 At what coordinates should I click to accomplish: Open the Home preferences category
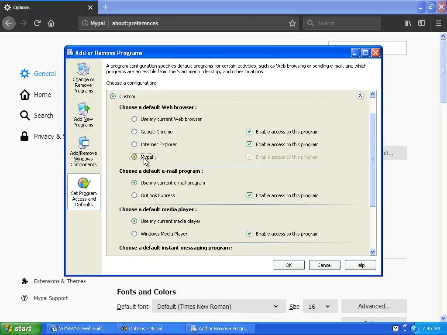[x=35, y=95]
